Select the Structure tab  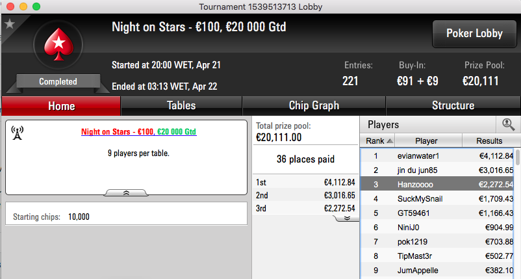tap(453, 106)
